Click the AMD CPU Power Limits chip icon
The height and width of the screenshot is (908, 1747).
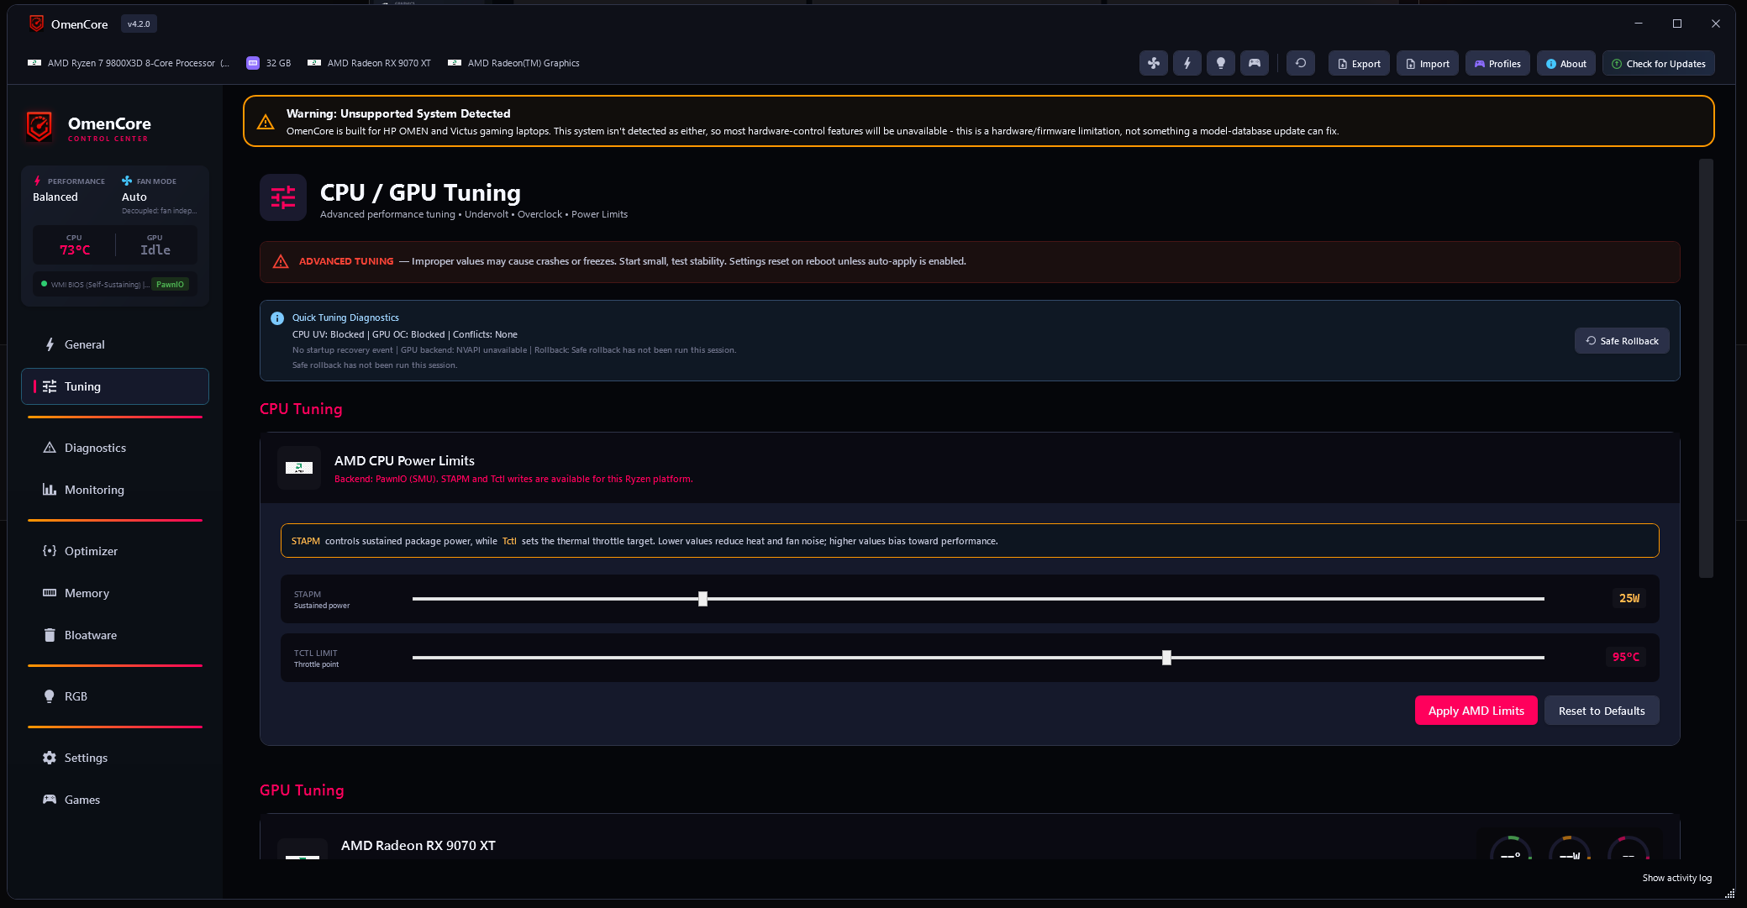click(299, 468)
